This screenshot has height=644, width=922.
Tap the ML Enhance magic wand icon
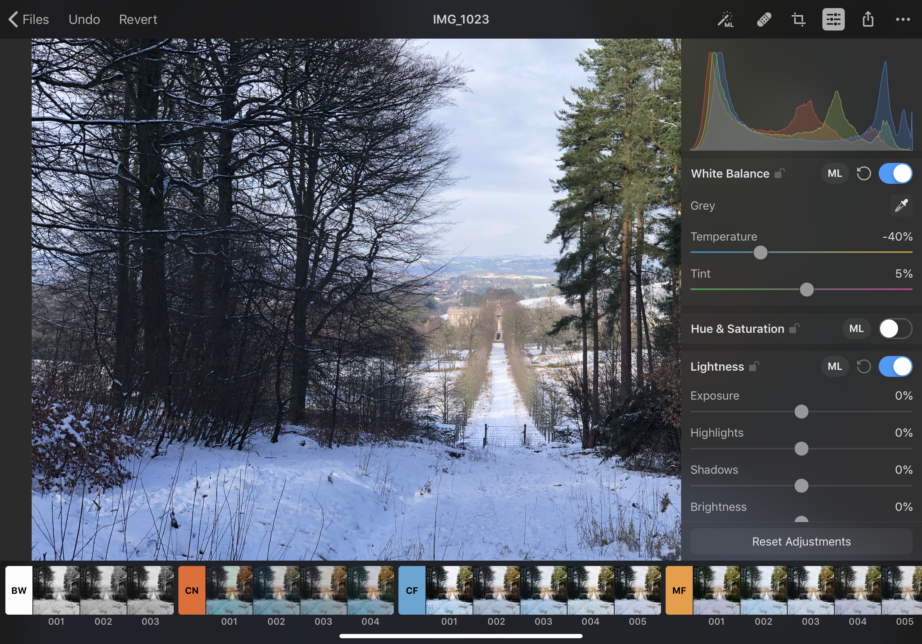click(x=726, y=19)
